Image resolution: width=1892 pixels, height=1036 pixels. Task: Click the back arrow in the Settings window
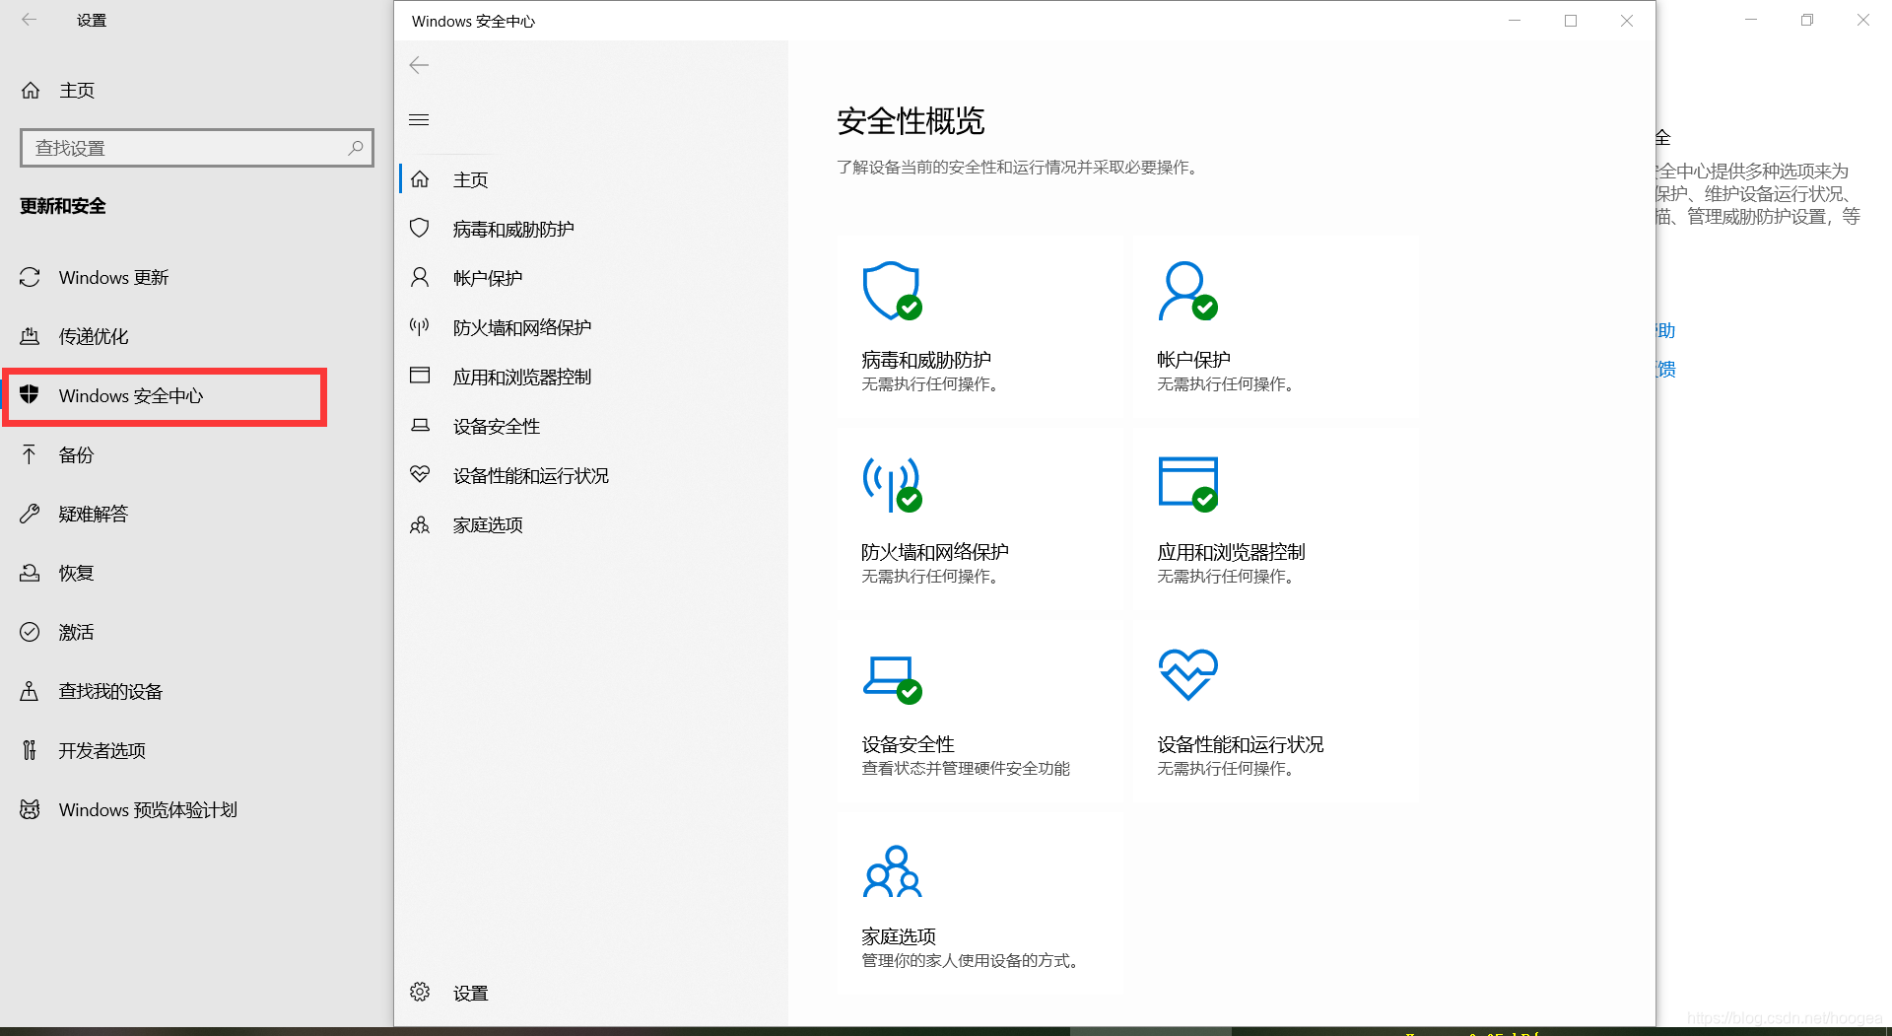(x=30, y=20)
